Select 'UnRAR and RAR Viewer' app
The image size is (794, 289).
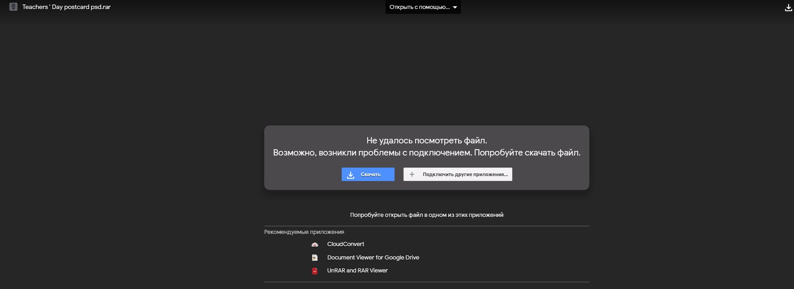pyautogui.click(x=357, y=271)
